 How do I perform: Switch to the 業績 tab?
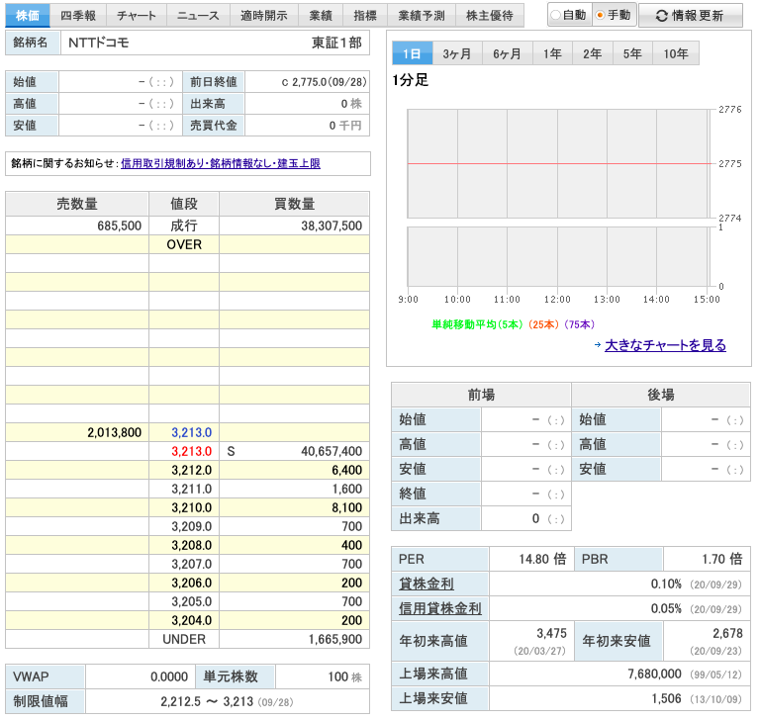[x=321, y=16]
